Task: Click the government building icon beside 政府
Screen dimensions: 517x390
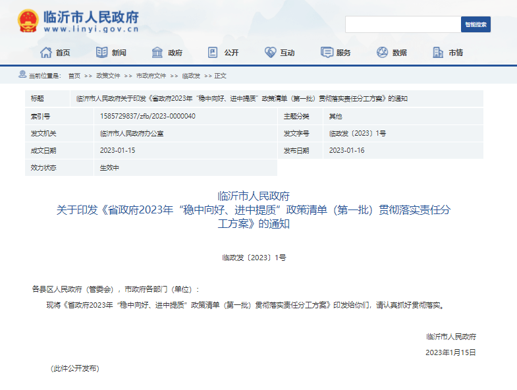Action: point(157,53)
